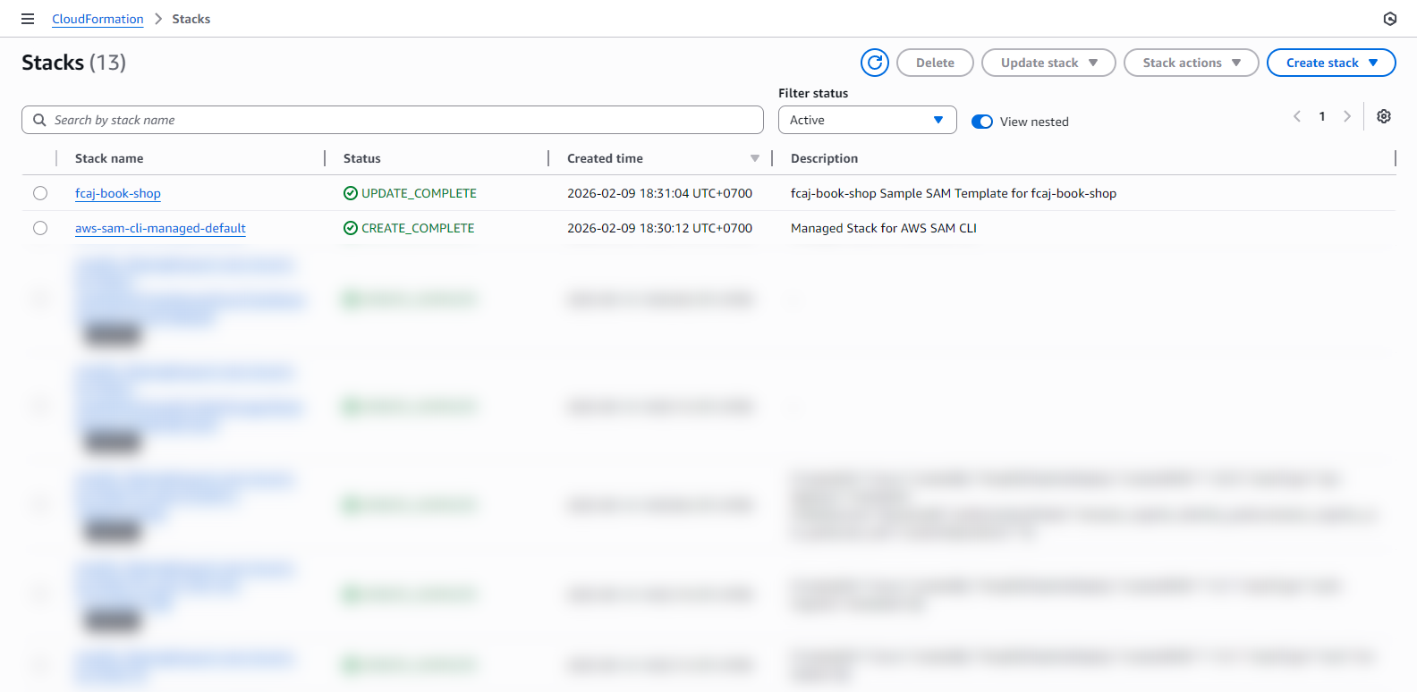Expand the Stack actions dropdown

1191,63
